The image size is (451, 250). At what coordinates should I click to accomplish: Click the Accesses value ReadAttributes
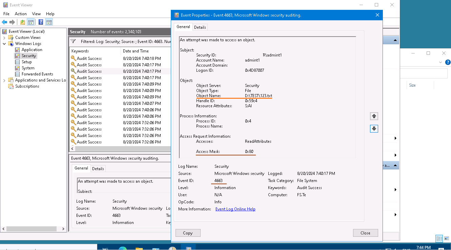pos(258,141)
